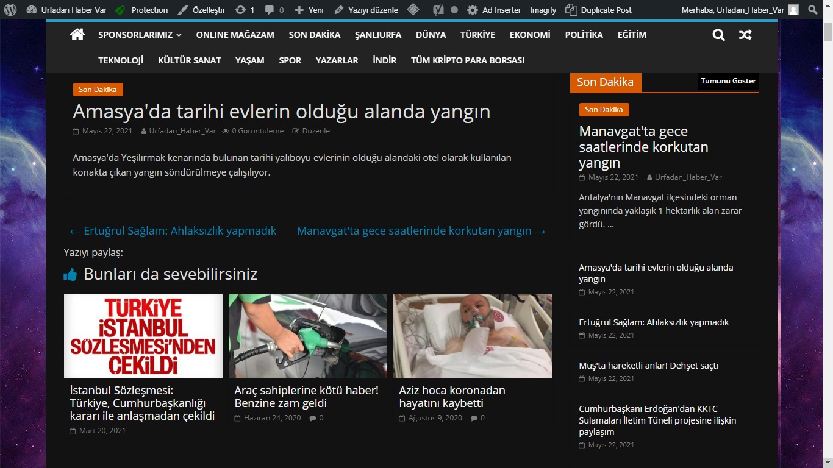Open SON DAKİKA navigation item
The height and width of the screenshot is (468, 833).
(x=315, y=35)
